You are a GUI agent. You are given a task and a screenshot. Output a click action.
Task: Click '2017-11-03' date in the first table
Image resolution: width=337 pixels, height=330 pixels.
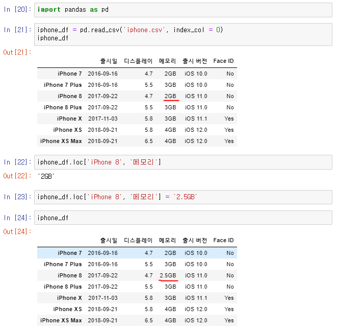pyautogui.click(x=103, y=119)
